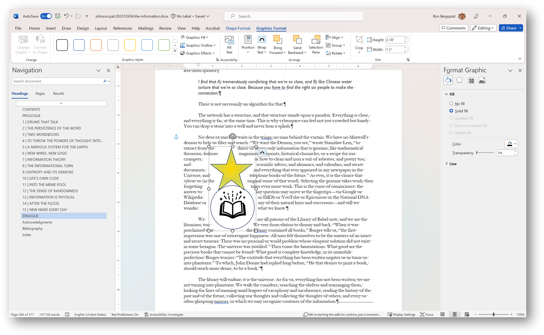
Task: Select the Solid fill radio button
Action: (452, 111)
